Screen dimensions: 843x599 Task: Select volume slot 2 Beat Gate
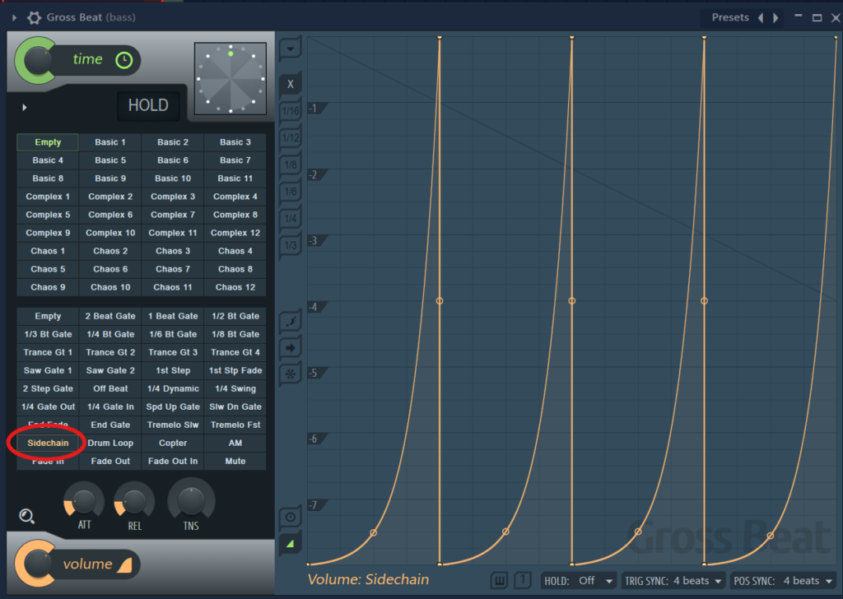(110, 317)
